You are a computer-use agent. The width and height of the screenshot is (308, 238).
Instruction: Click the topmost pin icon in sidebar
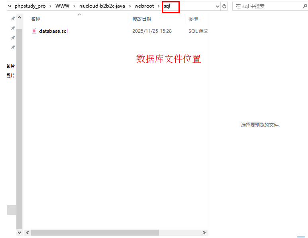point(13,19)
